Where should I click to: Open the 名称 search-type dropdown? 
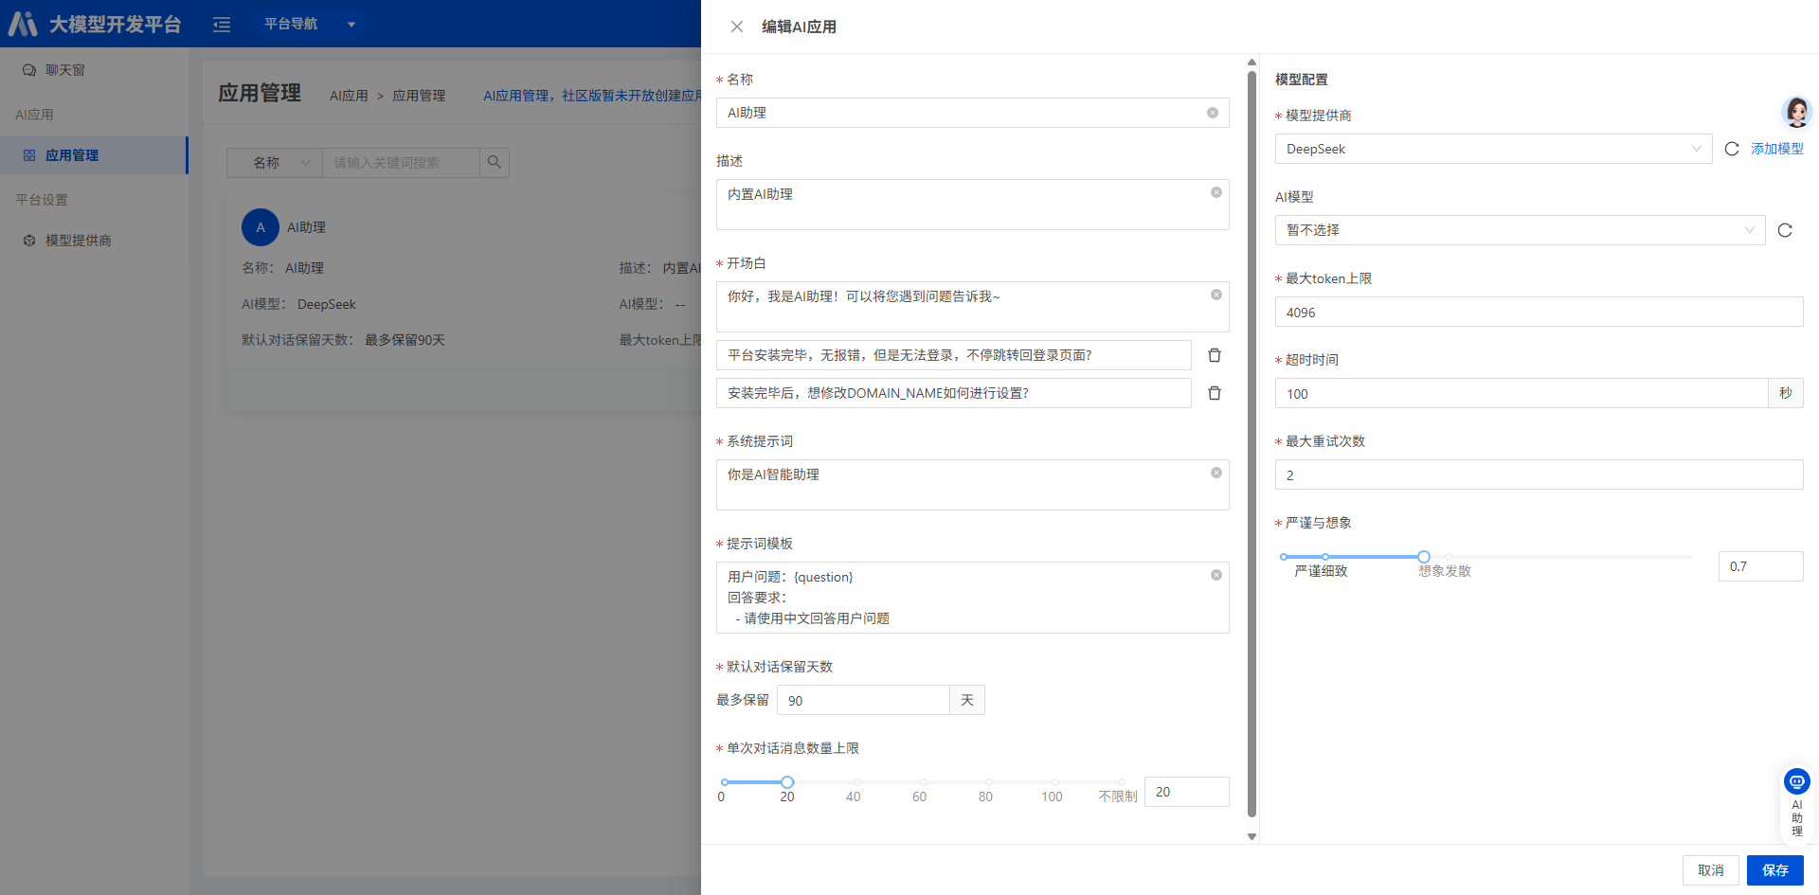(x=275, y=163)
